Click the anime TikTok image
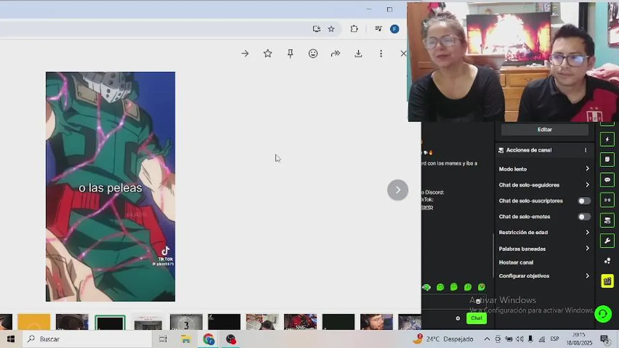This screenshot has width=619, height=348. (x=110, y=187)
